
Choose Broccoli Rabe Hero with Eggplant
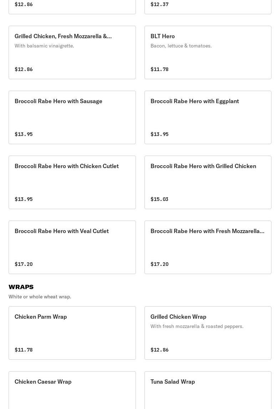pos(208,117)
